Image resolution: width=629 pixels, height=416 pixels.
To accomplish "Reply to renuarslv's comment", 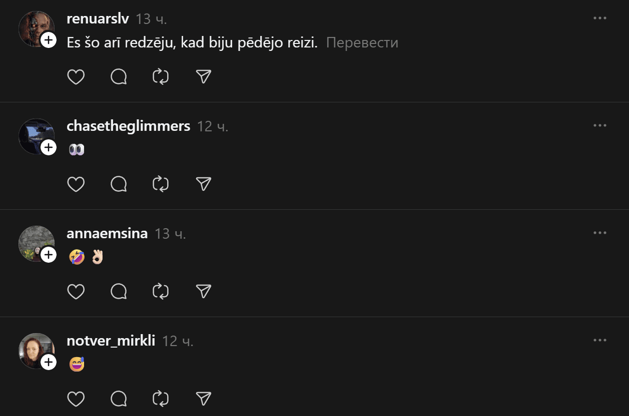I will [119, 77].
